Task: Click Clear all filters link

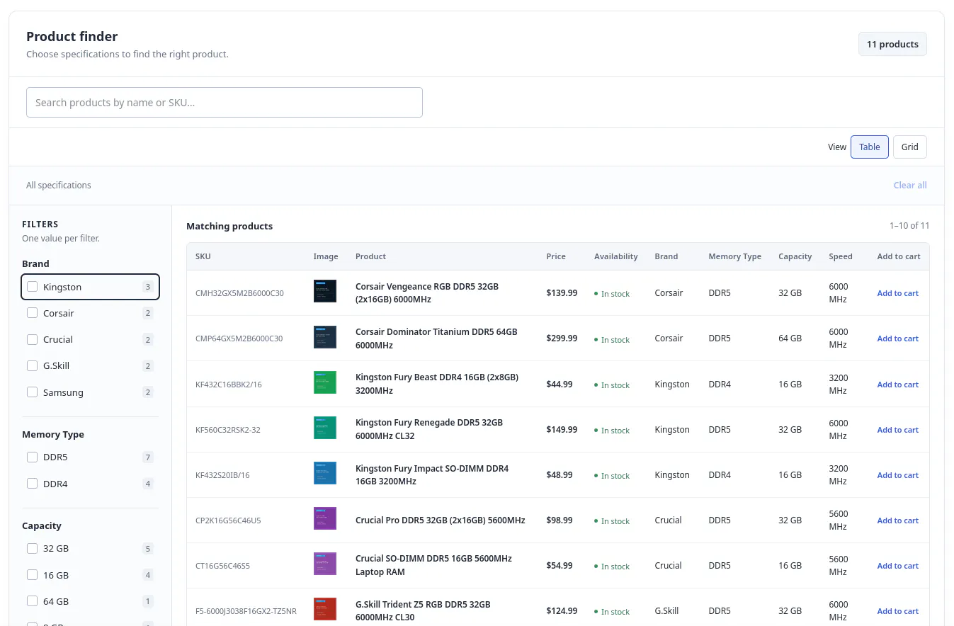Action: (910, 186)
